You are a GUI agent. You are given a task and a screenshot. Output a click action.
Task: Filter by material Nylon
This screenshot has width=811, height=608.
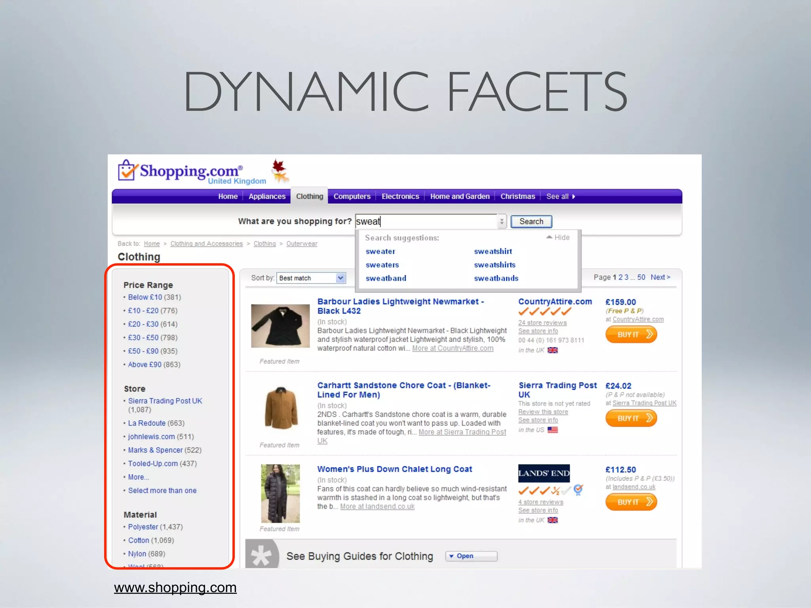[137, 554]
